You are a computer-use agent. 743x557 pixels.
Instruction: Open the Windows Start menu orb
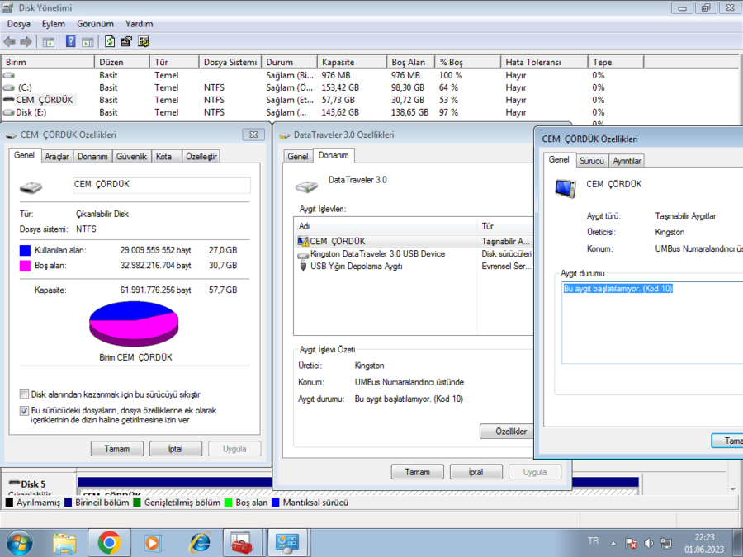point(19,543)
